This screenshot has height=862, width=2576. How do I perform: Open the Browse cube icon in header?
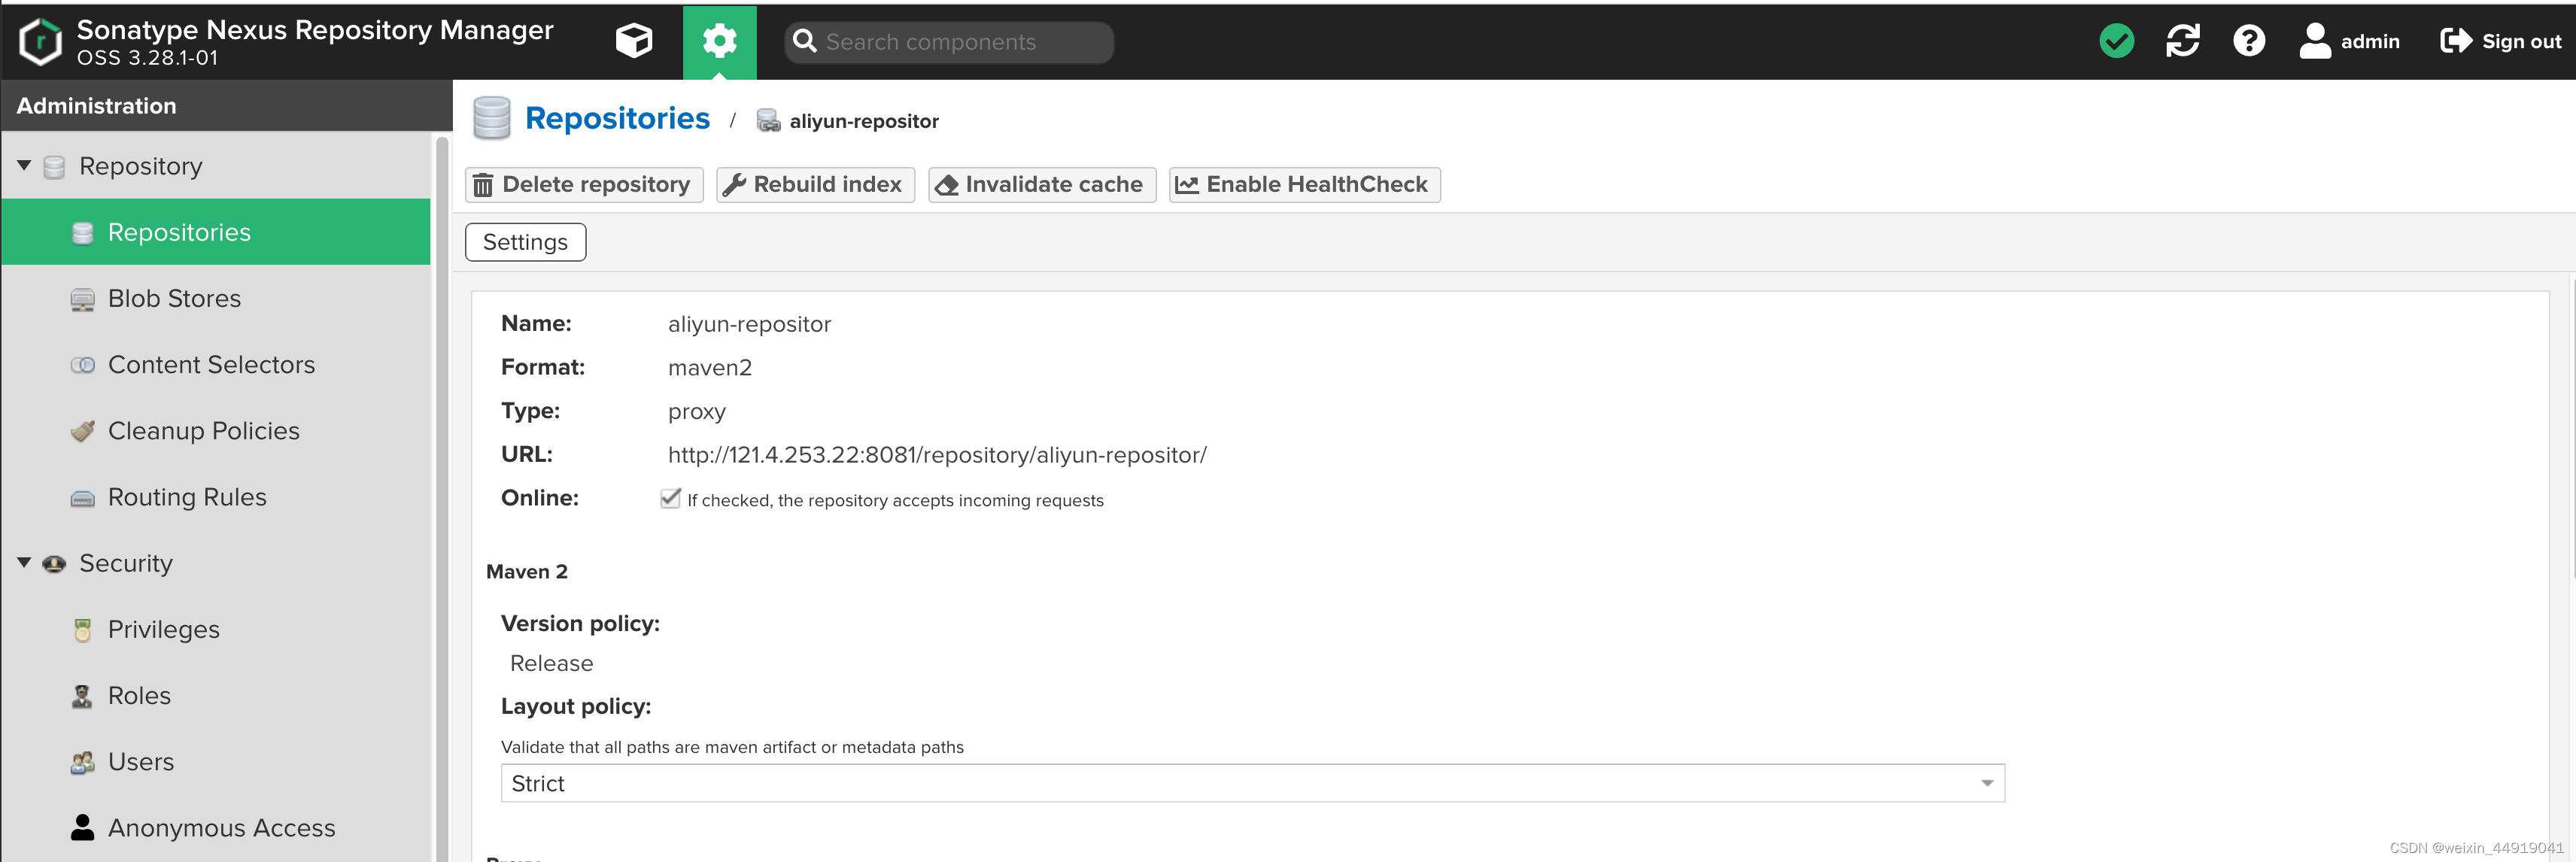(633, 41)
